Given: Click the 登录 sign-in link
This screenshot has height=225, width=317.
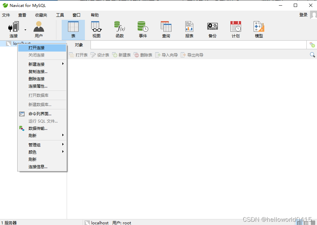Looking at the screenshot, I should point(303,15).
